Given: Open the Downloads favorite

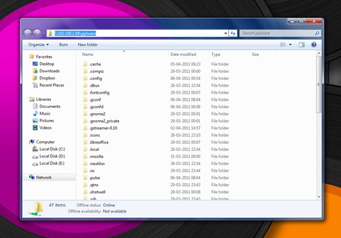Looking at the screenshot, I should (x=49, y=71).
